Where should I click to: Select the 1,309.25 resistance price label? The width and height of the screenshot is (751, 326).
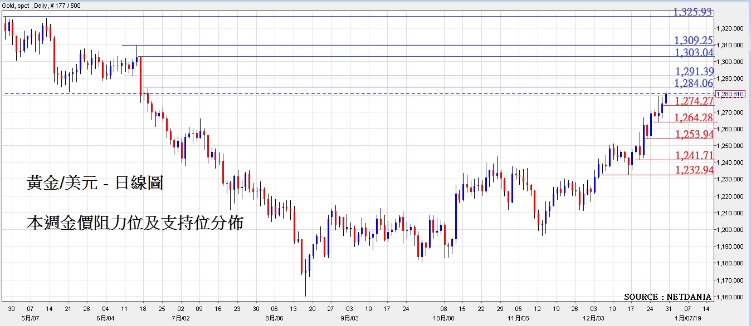coord(693,40)
